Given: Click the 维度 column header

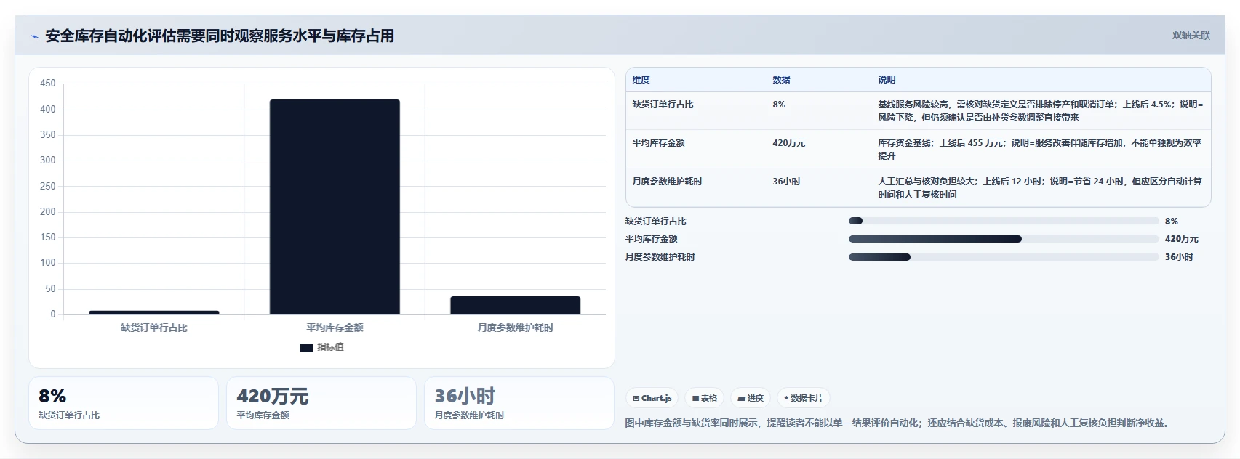Looking at the screenshot, I should pos(641,80).
